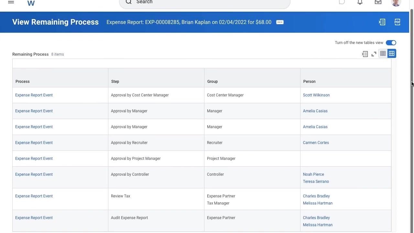Open the Carmen Cortes person link

[316, 143]
